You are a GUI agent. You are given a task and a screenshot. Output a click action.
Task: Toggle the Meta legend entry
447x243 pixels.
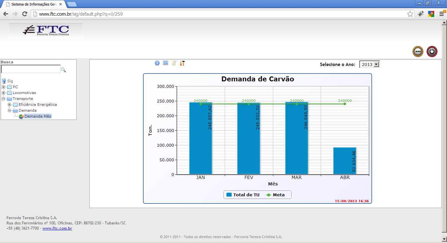tap(276, 195)
